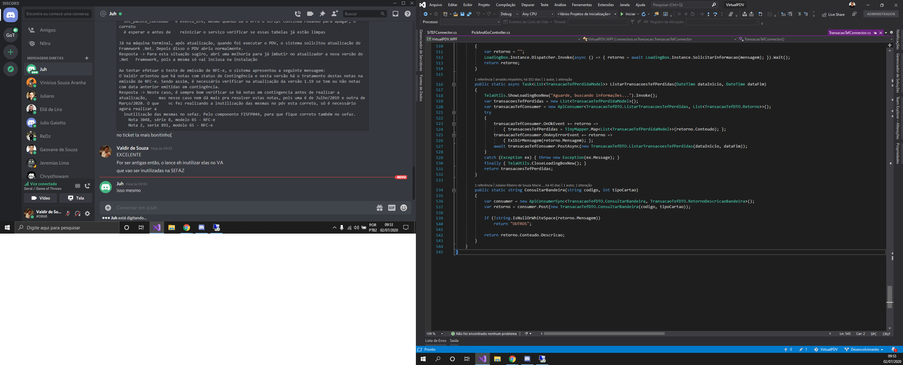
Task: Start a video call with Juh
Action: pos(310,14)
